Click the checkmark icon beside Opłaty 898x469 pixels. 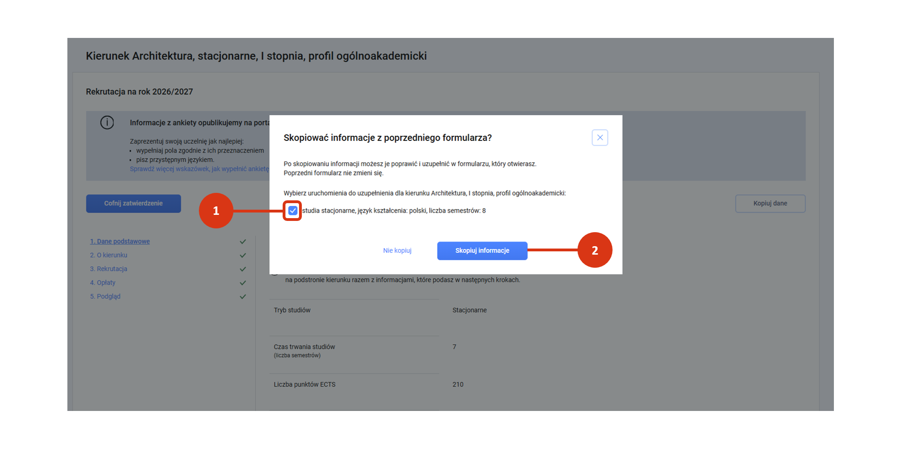coord(243,283)
